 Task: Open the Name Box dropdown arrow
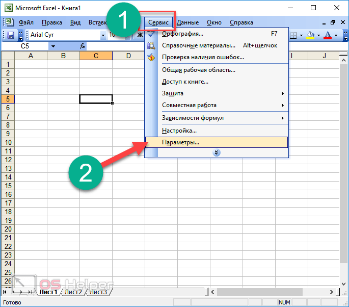coord(53,46)
